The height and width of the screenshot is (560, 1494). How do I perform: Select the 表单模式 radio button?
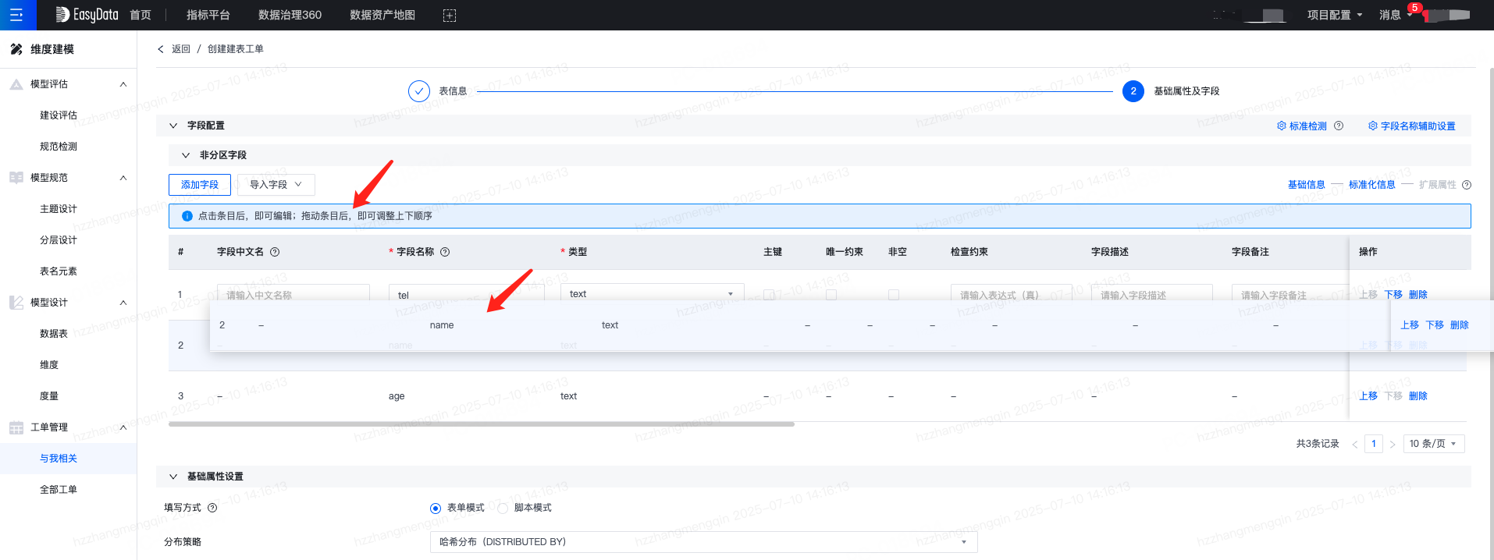(x=436, y=509)
